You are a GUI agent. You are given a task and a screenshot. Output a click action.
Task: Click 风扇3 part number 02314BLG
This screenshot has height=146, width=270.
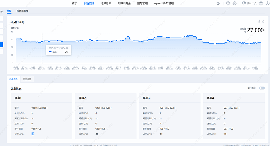[x=164, y=129]
